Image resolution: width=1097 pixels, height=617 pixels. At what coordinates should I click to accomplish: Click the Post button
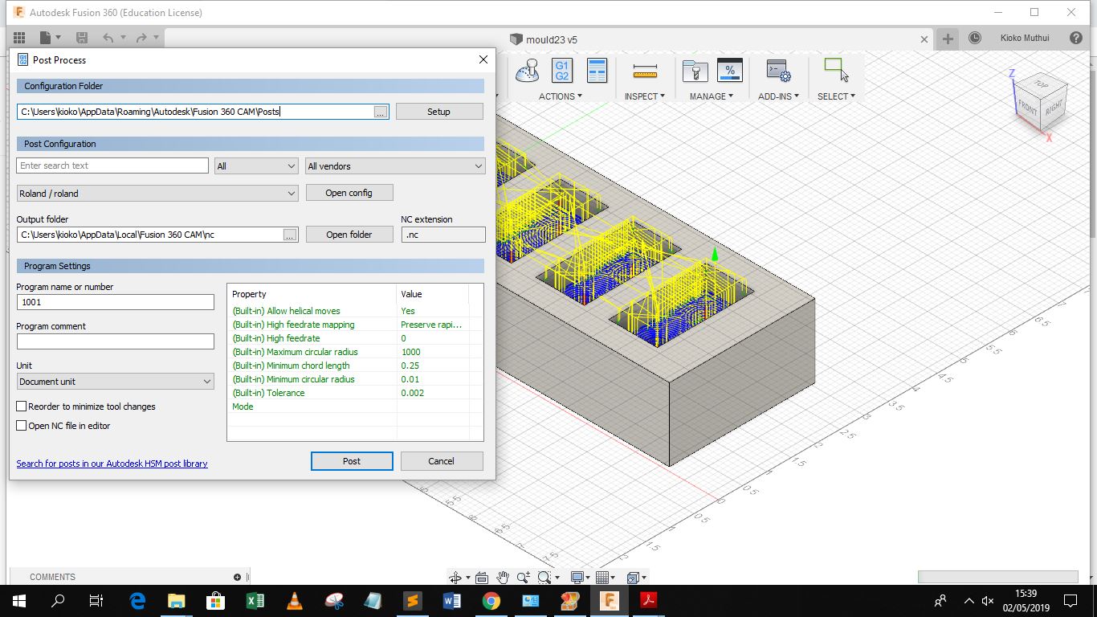point(352,461)
